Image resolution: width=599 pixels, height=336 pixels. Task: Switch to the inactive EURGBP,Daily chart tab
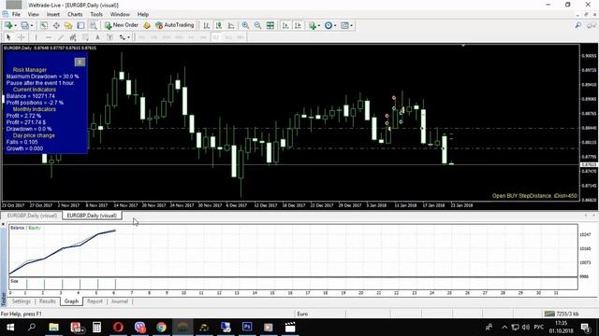[x=32, y=216]
